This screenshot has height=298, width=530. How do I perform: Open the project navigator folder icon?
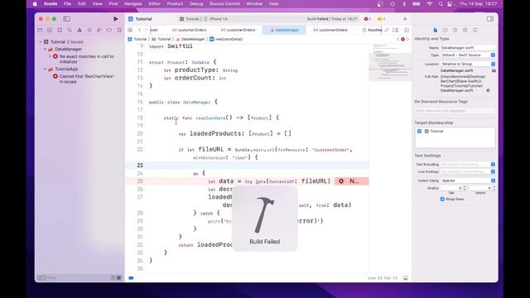tap(40, 30)
